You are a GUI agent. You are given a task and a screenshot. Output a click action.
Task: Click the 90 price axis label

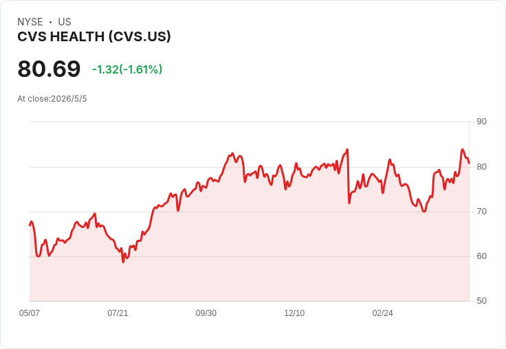click(x=481, y=122)
